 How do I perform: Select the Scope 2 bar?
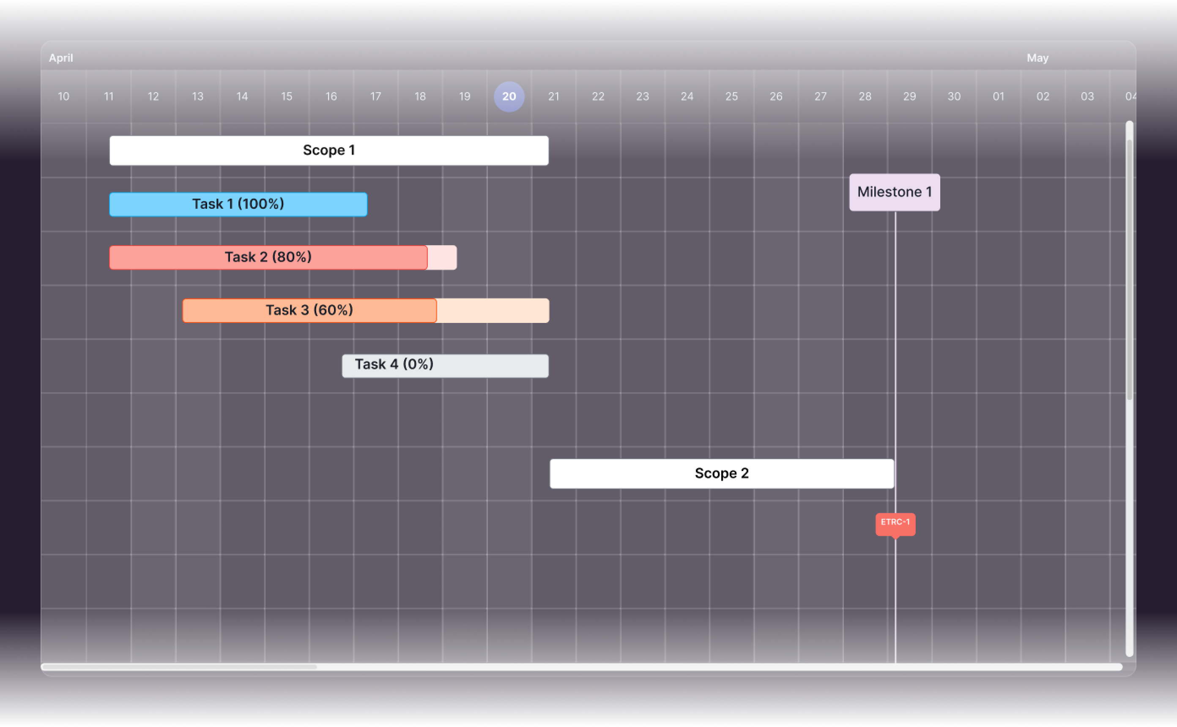click(x=722, y=474)
